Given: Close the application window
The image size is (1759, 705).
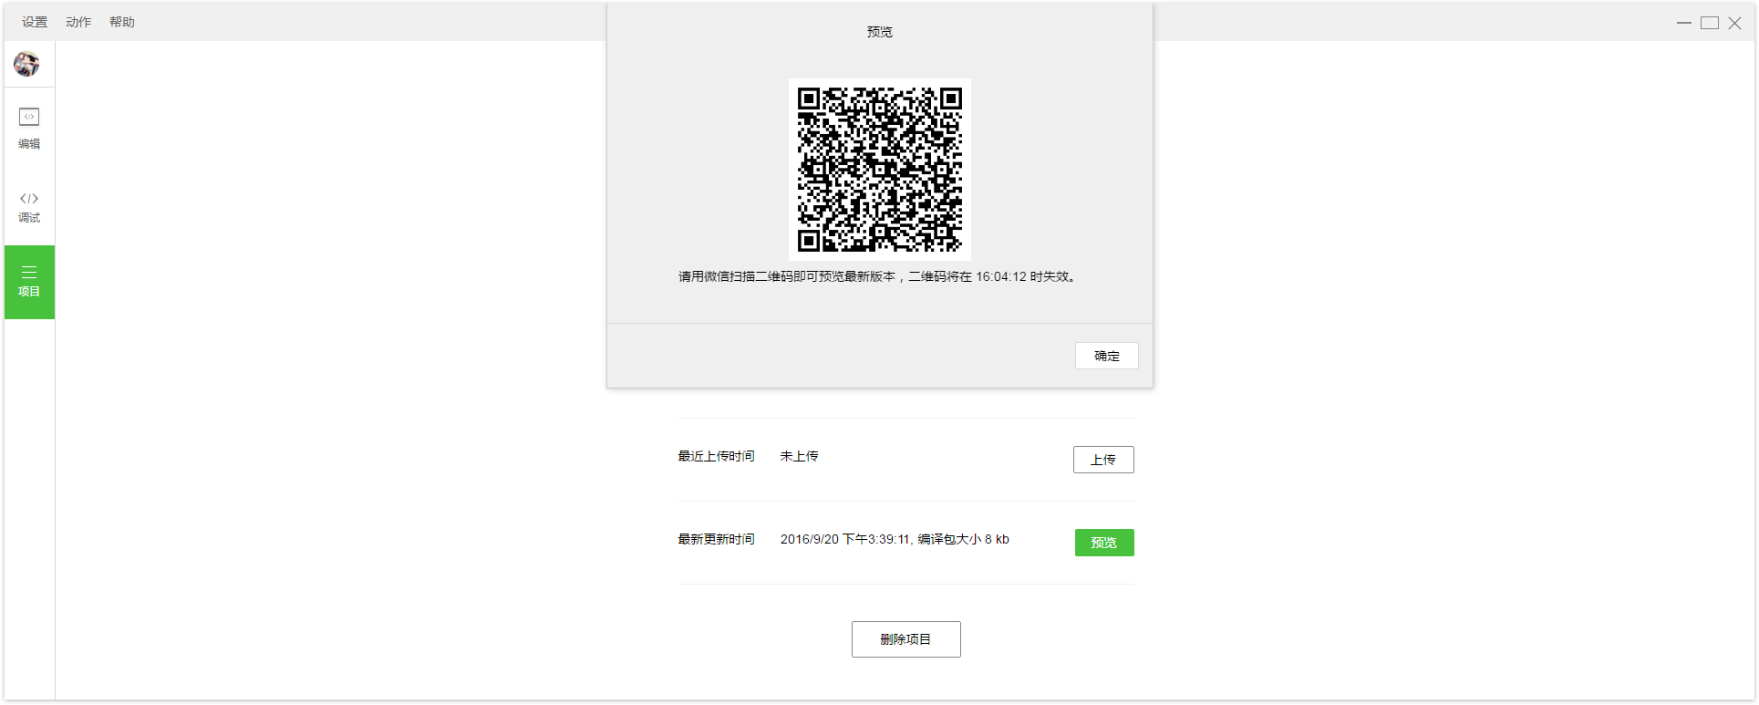Looking at the screenshot, I should point(1734,23).
